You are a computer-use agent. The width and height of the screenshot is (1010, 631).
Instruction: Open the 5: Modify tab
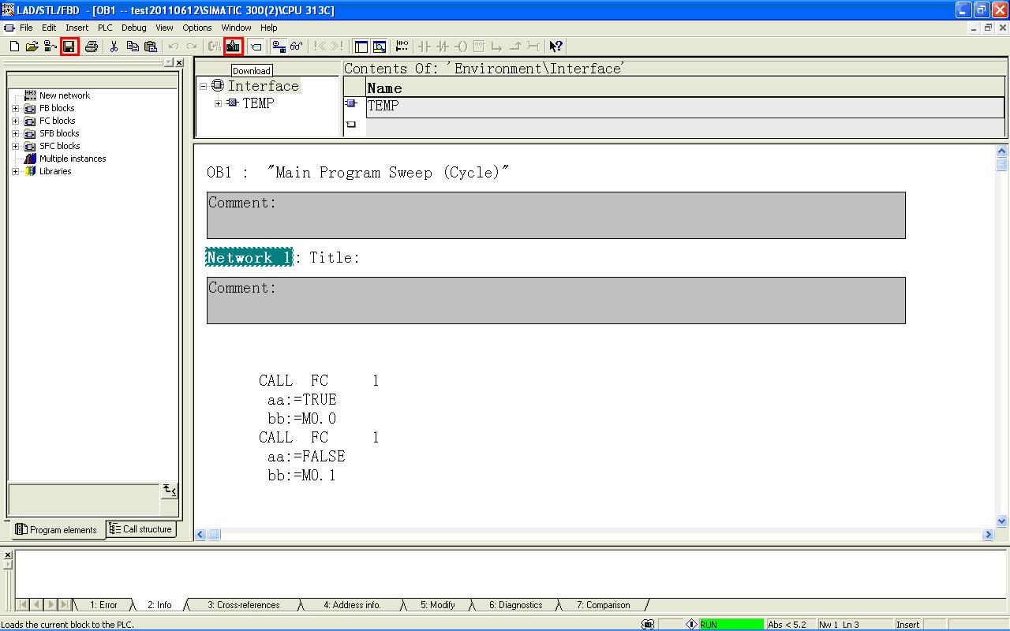click(x=437, y=605)
